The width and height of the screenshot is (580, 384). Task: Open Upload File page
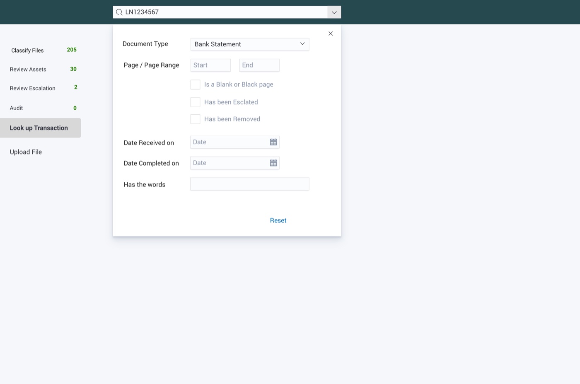coord(26,152)
